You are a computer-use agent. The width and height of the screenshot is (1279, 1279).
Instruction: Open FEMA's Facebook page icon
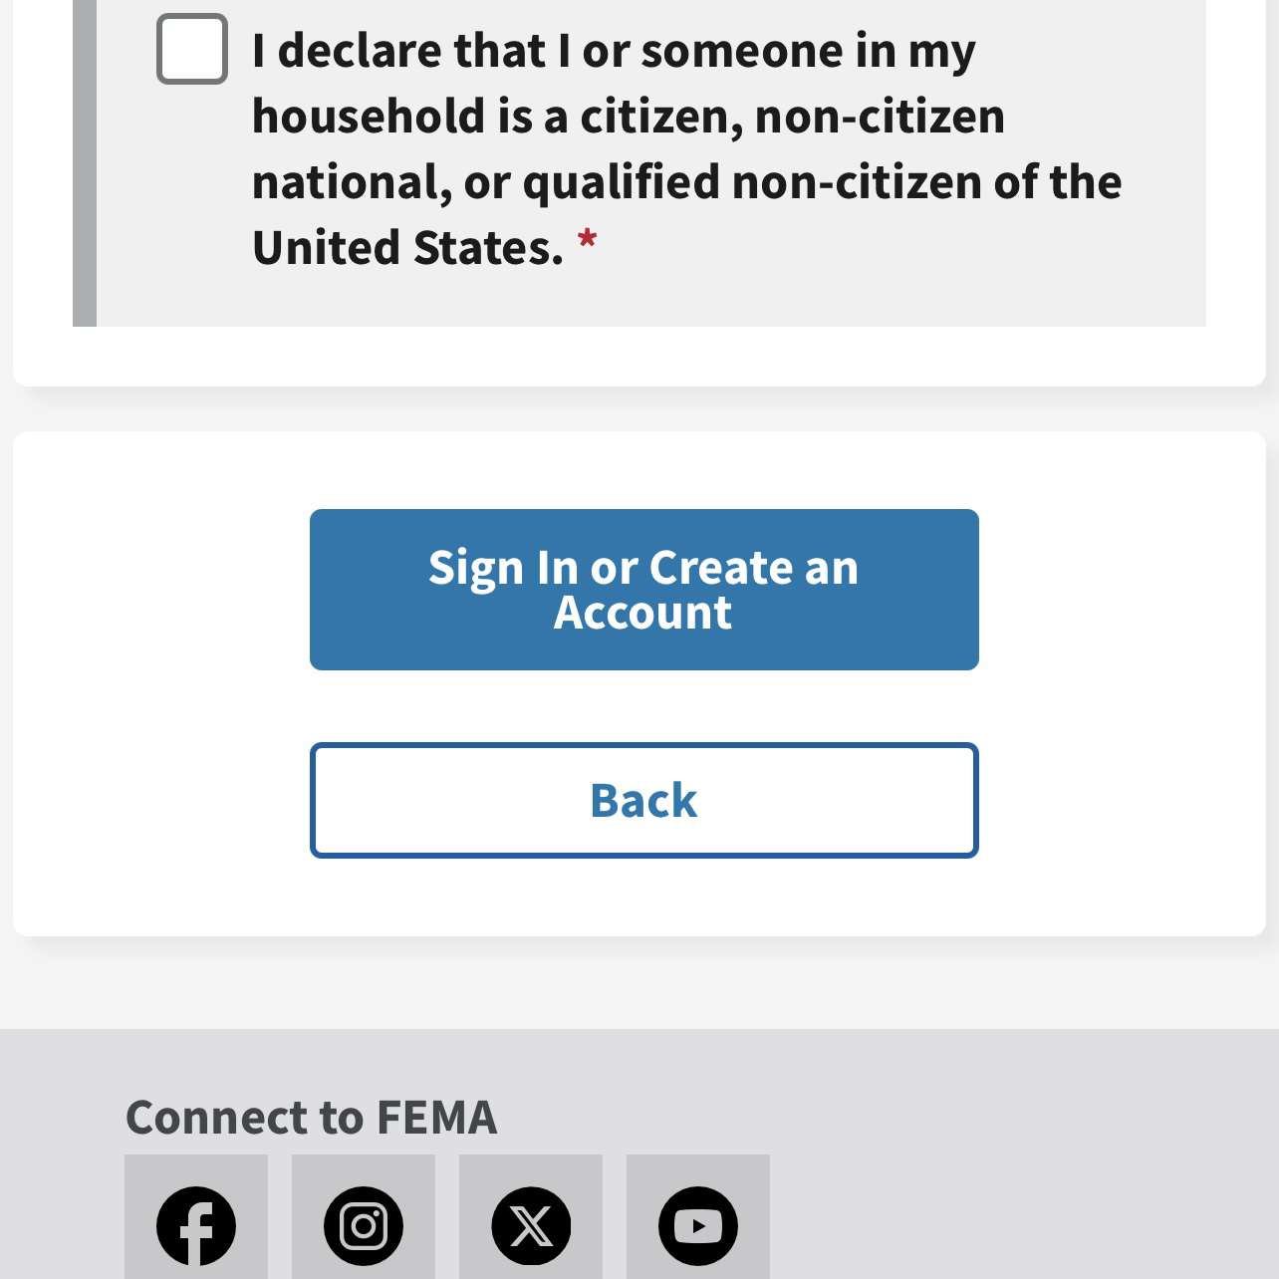[196, 1225]
